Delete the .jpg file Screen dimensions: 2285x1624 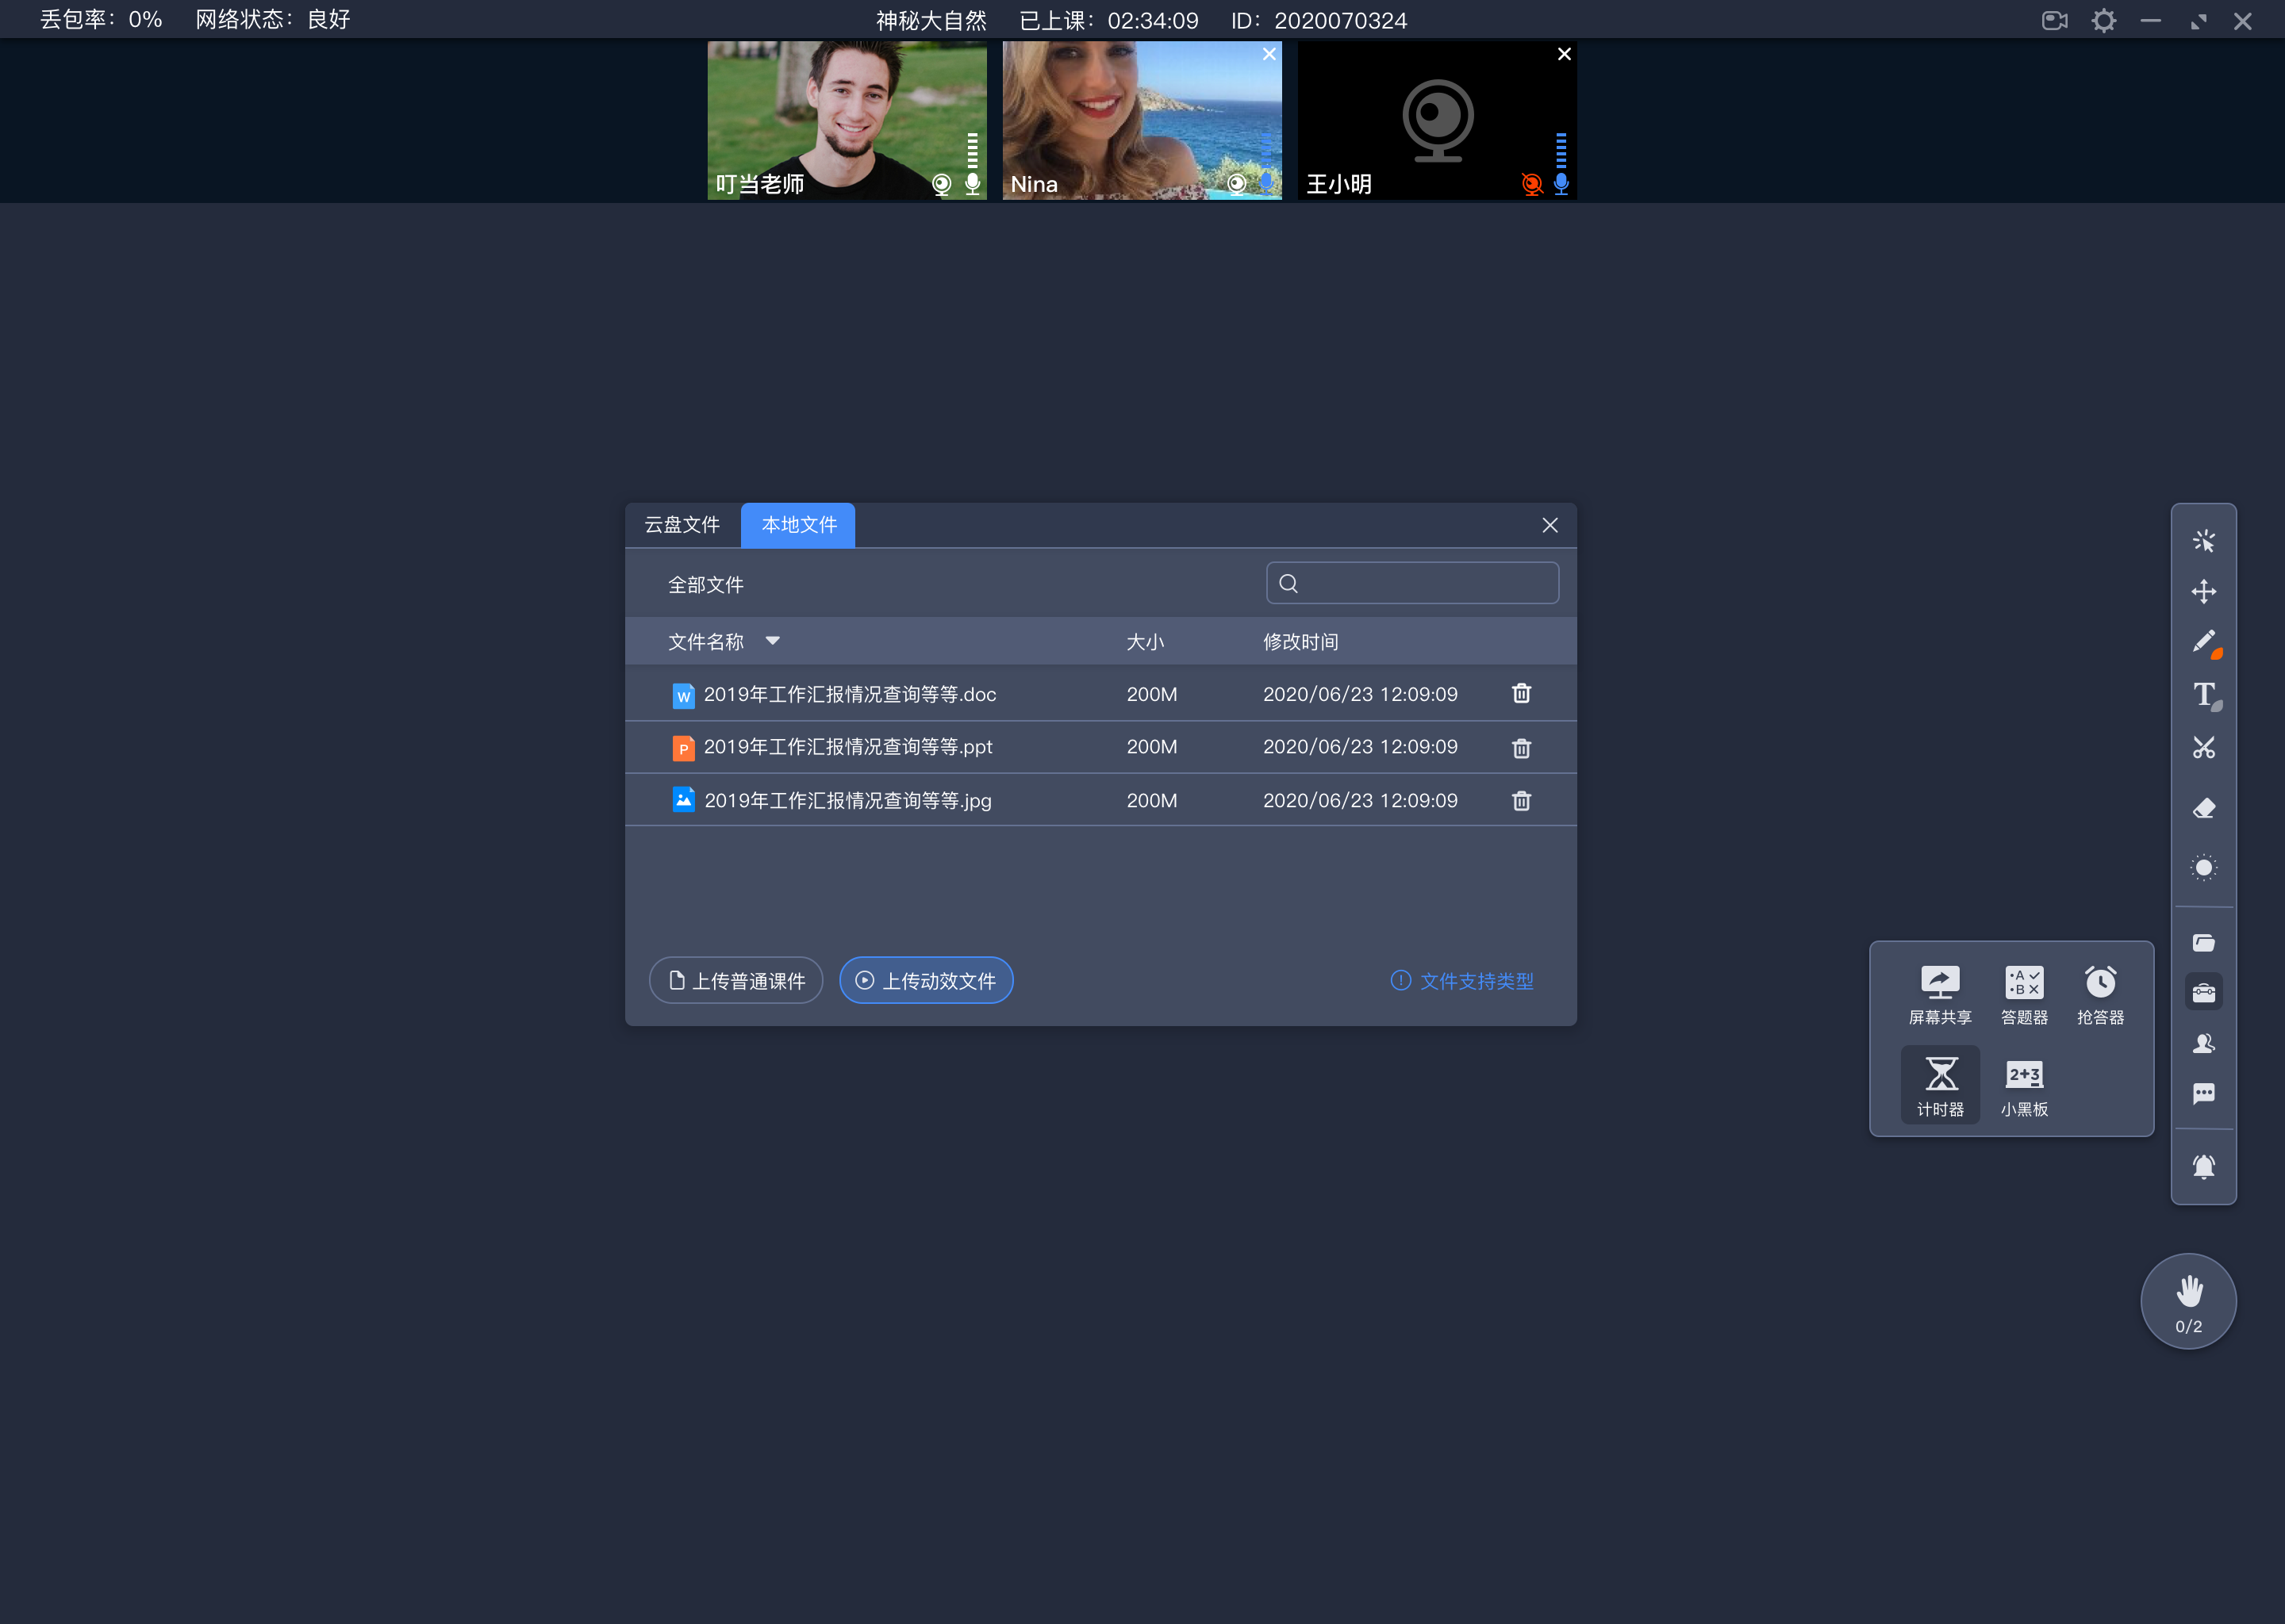click(1520, 799)
